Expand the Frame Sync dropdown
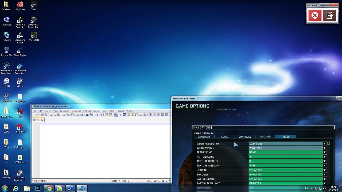 pyautogui.click(x=324, y=152)
